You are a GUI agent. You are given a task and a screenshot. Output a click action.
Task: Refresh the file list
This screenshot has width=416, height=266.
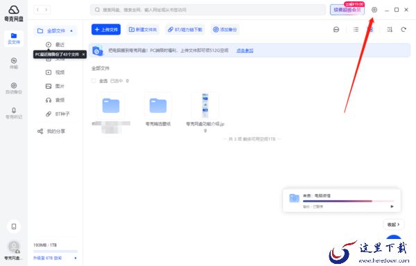point(404,29)
